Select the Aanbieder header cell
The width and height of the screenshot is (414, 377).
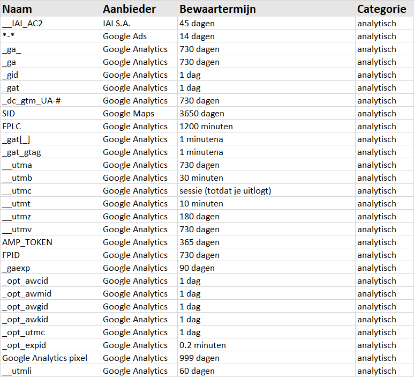click(129, 9)
